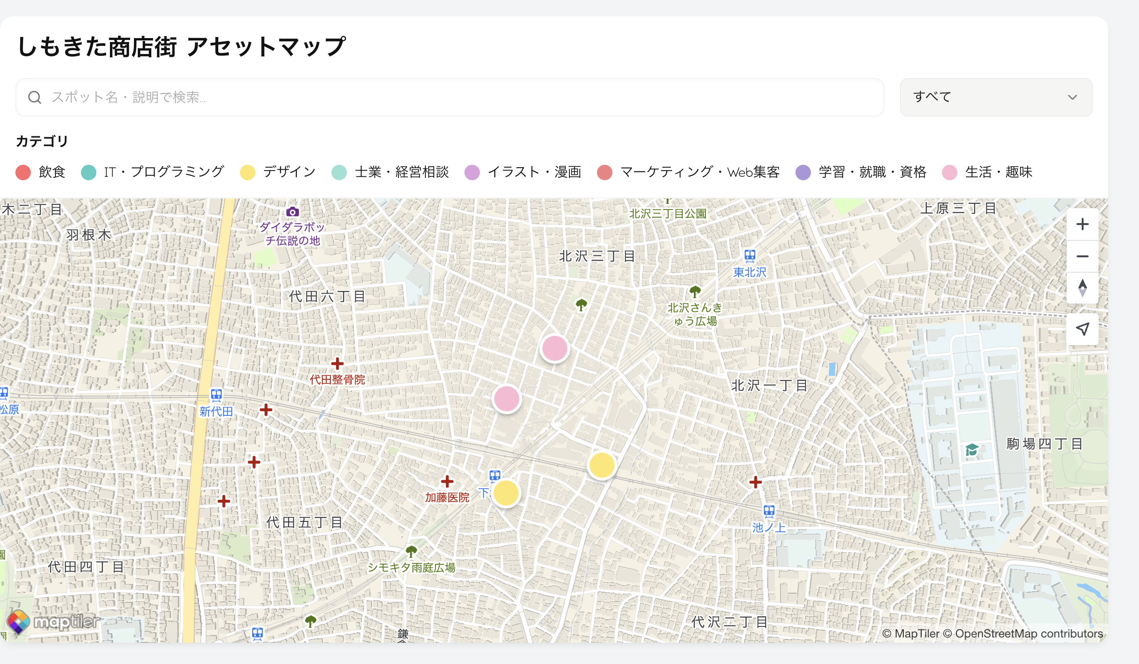Screen dimensions: 1139x664
Task: Click the search magnifier icon in search bar
Action: tap(35, 97)
